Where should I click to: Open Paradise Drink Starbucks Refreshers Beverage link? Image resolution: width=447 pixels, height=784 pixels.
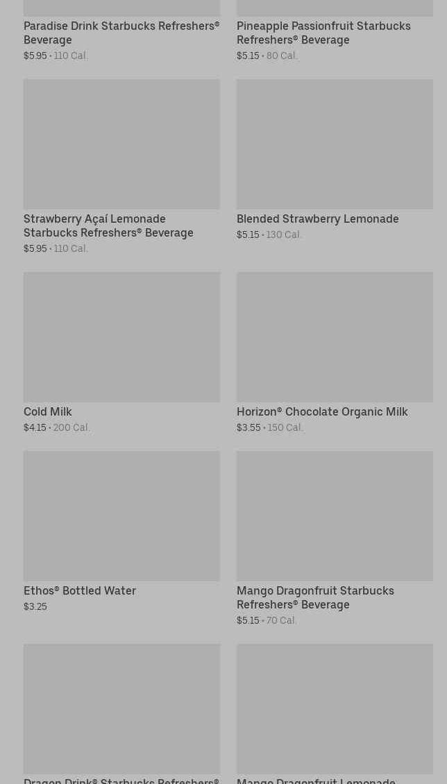pos(121,33)
